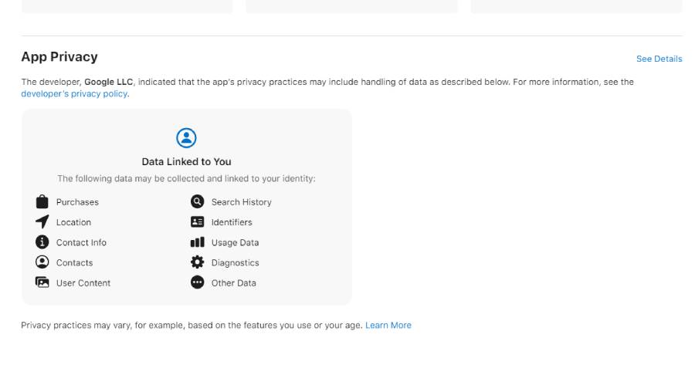Click the Purchases shopping bag icon
Screen dimensions: 695x365
click(42, 202)
